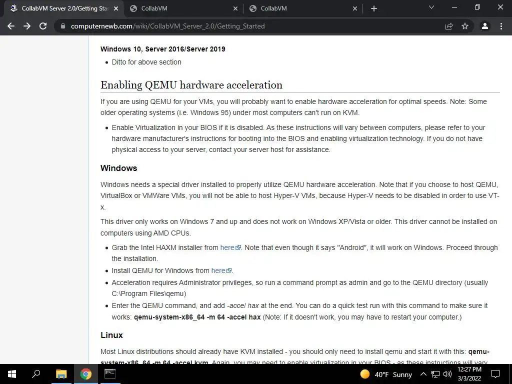Click the Enabling QEMU hardware acceleration heading
Viewport: 512px width, 384px height.
[191, 85]
